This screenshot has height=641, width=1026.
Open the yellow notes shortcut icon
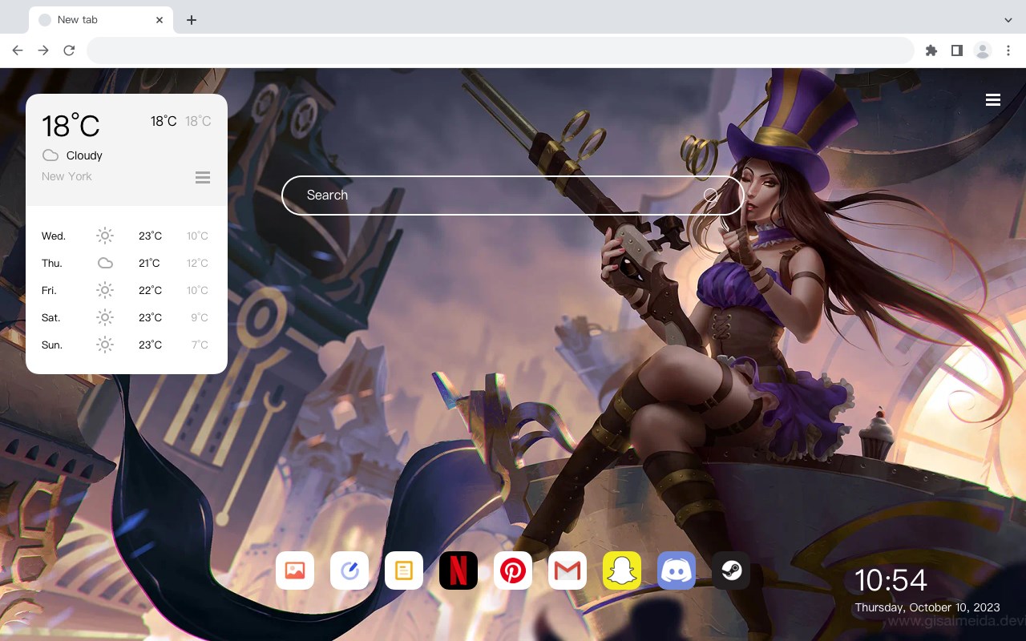click(404, 570)
